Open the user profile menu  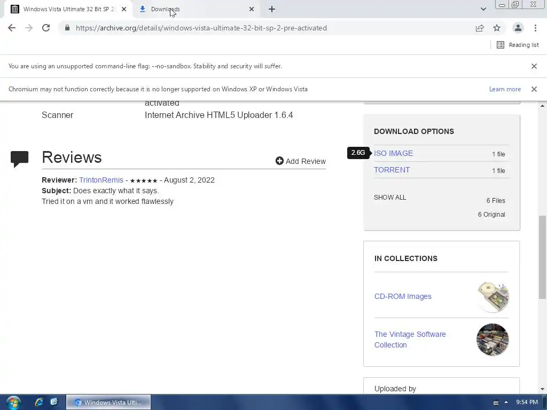click(x=518, y=28)
